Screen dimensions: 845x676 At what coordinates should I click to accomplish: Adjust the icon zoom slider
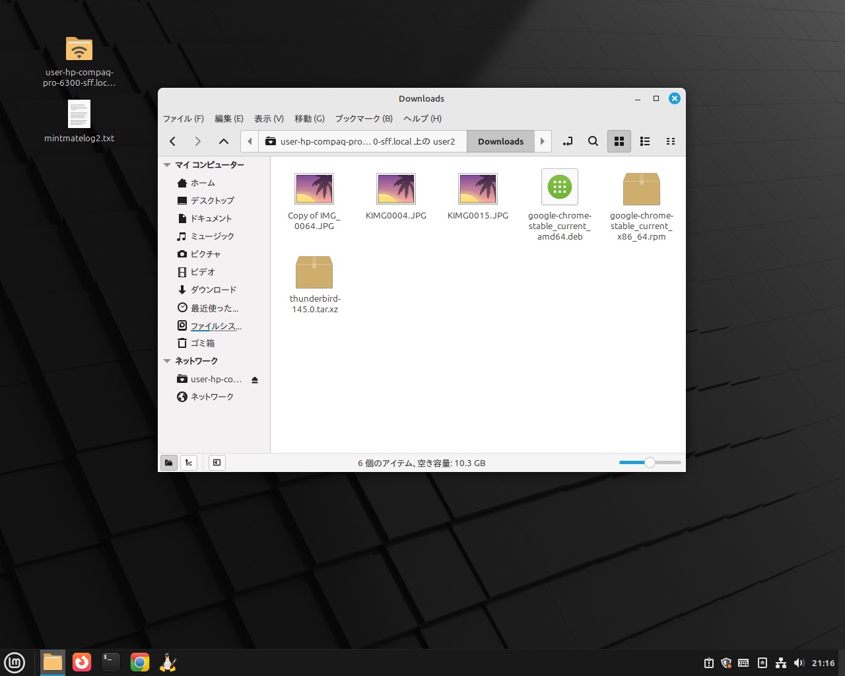650,463
